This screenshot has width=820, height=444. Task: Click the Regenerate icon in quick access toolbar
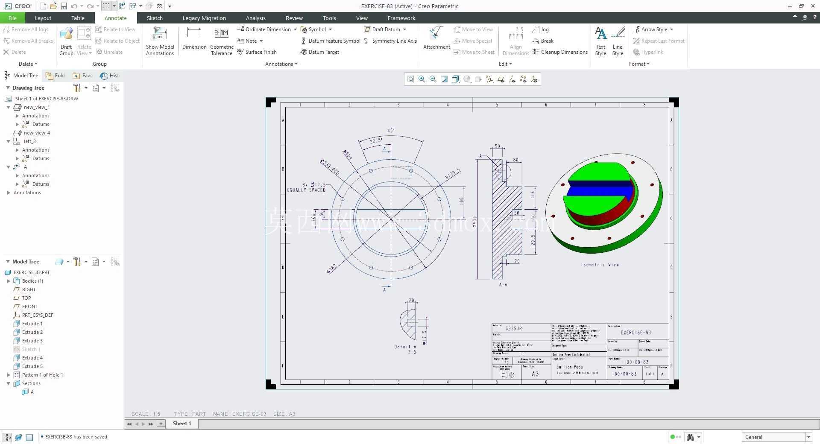click(122, 6)
